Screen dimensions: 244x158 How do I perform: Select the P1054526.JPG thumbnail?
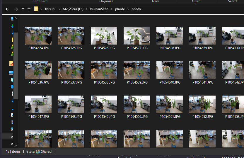click(104, 36)
